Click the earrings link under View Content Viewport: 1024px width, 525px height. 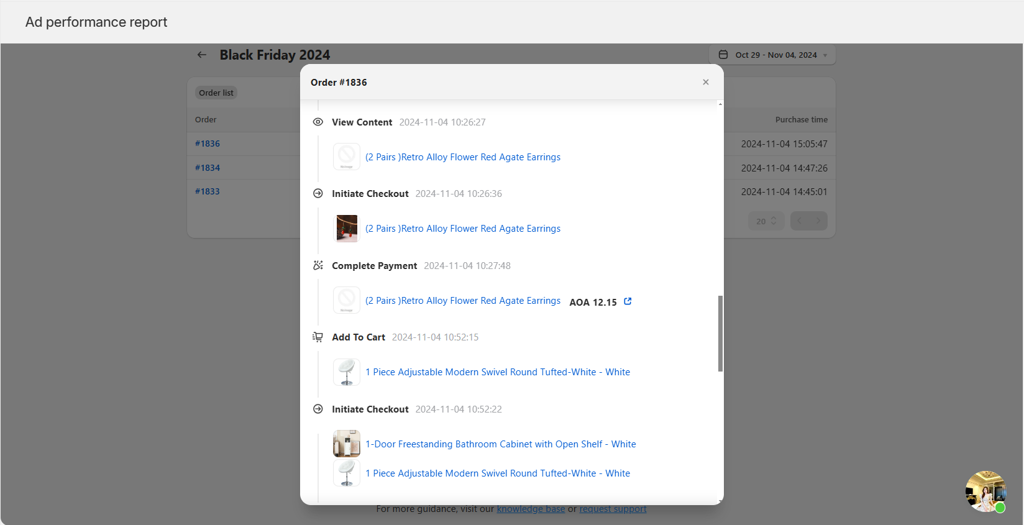click(x=463, y=157)
